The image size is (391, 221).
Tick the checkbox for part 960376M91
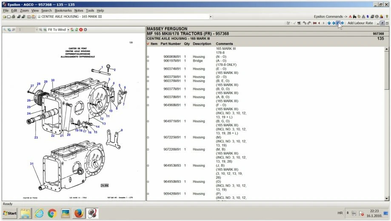(148, 81)
